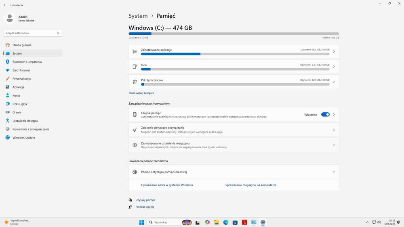Viewport: 404px width, 227px height.
Task: Click the 'Wolne: 423 GB' text
Action: pos(330,38)
